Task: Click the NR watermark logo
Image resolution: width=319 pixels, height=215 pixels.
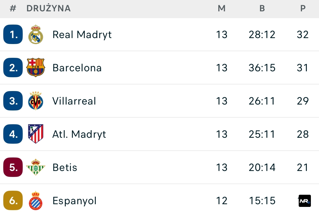Action: point(305,201)
